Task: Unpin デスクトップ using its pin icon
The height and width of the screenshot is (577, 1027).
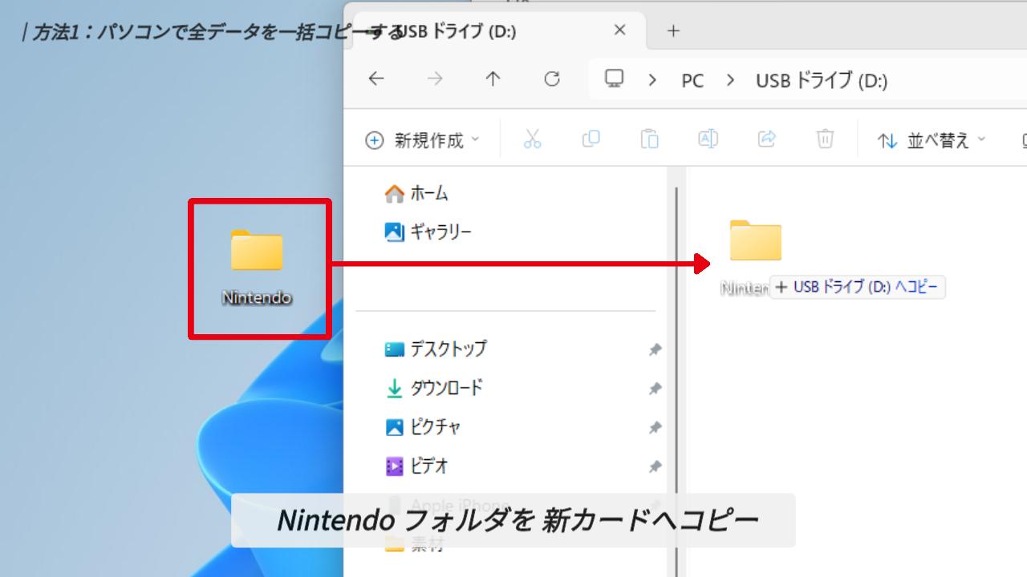Action: click(x=655, y=349)
